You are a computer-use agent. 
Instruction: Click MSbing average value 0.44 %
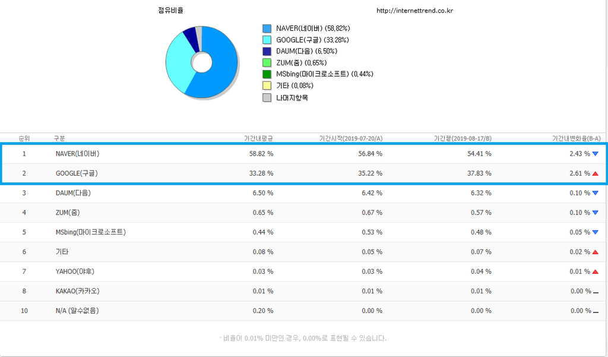pos(263,232)
